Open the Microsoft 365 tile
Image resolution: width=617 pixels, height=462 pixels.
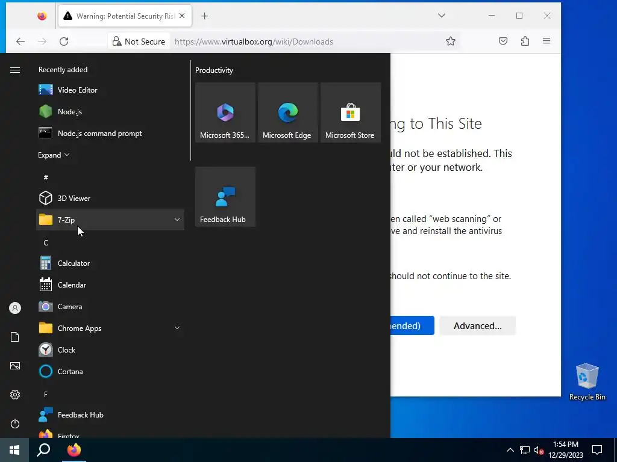pos(225,112)
